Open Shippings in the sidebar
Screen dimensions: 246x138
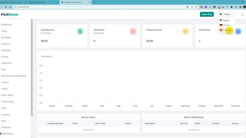[6, 127]
